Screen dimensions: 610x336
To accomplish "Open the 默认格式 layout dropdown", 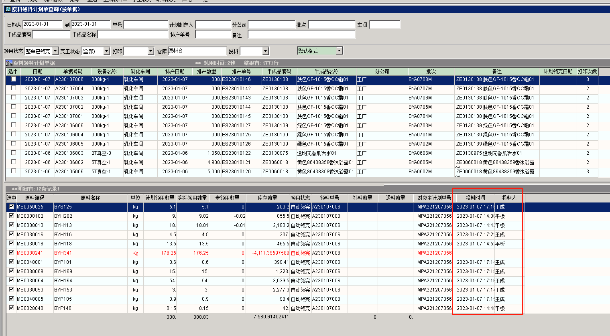I will coord(339,51).
